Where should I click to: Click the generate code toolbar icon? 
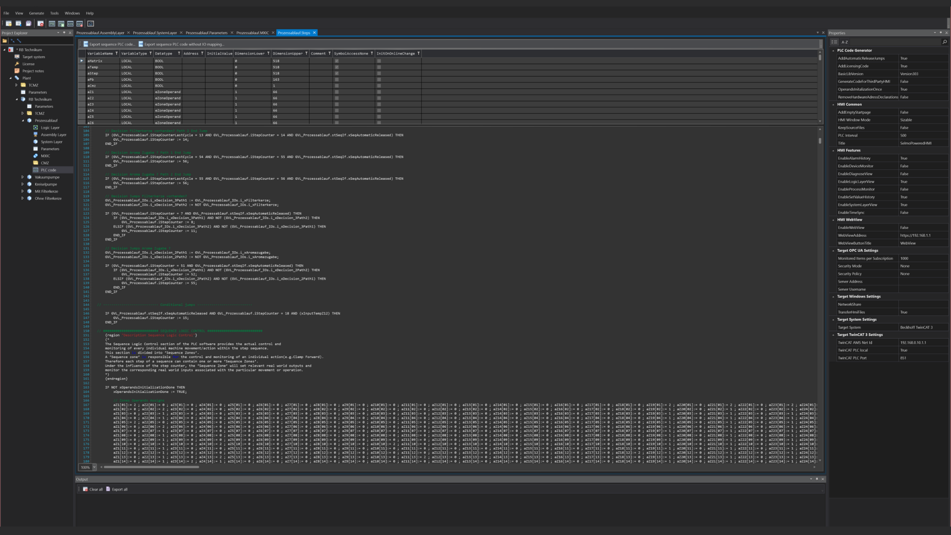coord(70,23)
